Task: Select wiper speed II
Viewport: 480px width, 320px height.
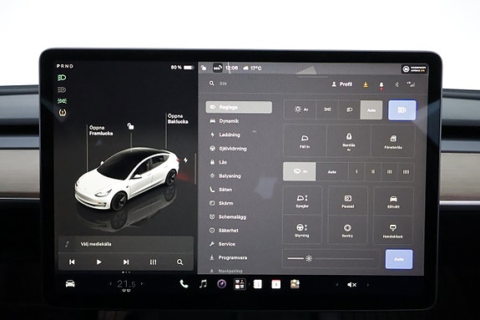Action: [x=373, y=171]
